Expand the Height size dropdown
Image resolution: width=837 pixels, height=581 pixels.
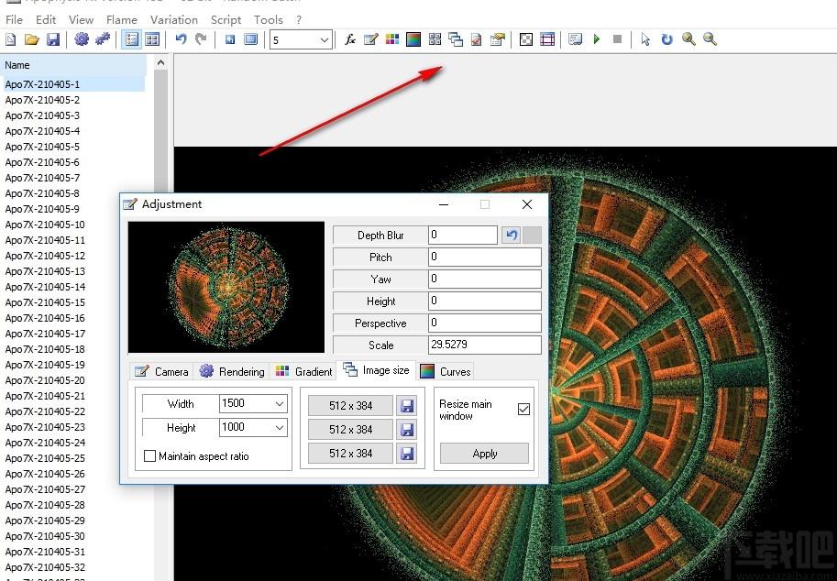(280, 428)
